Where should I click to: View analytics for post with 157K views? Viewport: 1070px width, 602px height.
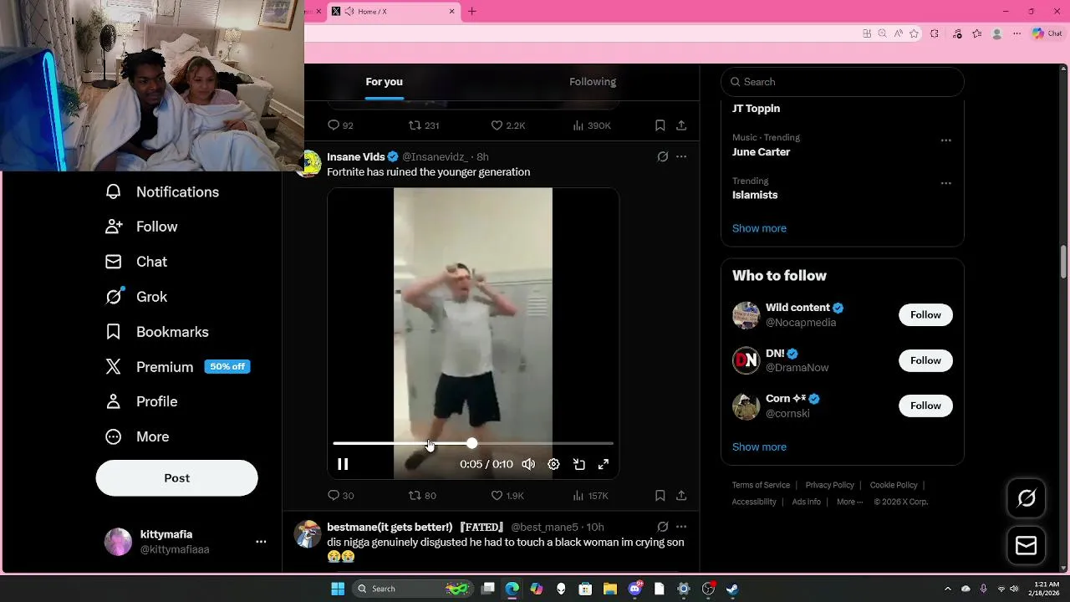590,496
